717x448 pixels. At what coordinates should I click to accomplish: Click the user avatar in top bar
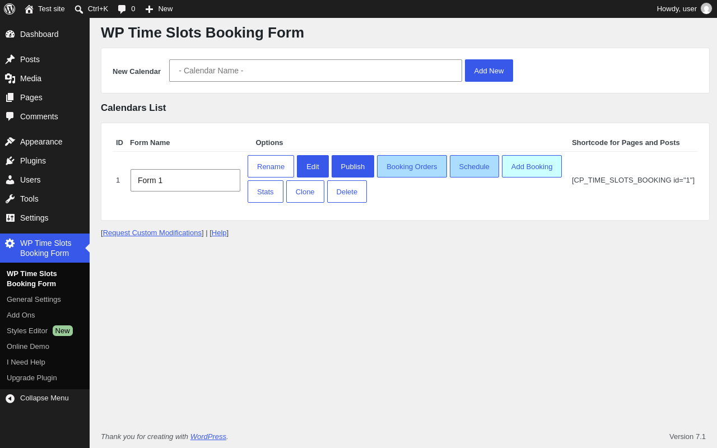(706, 8)
